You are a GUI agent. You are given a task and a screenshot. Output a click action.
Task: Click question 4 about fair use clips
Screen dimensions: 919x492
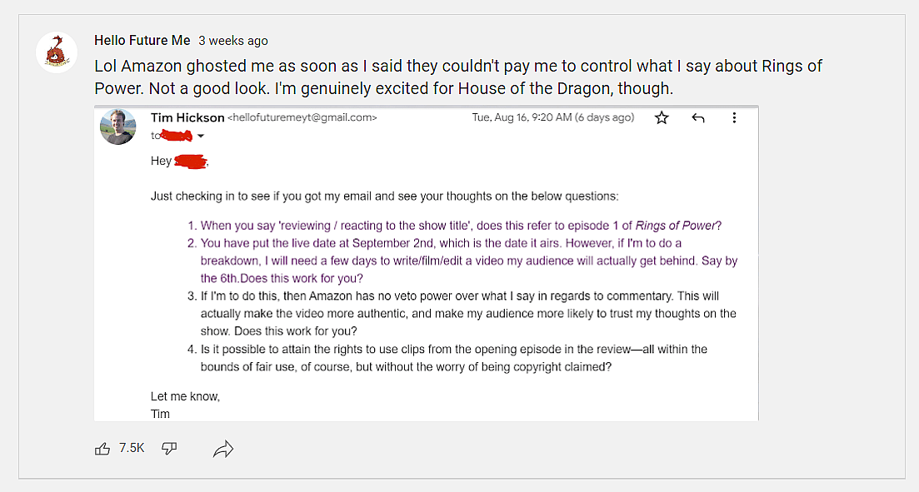point(454,358)
